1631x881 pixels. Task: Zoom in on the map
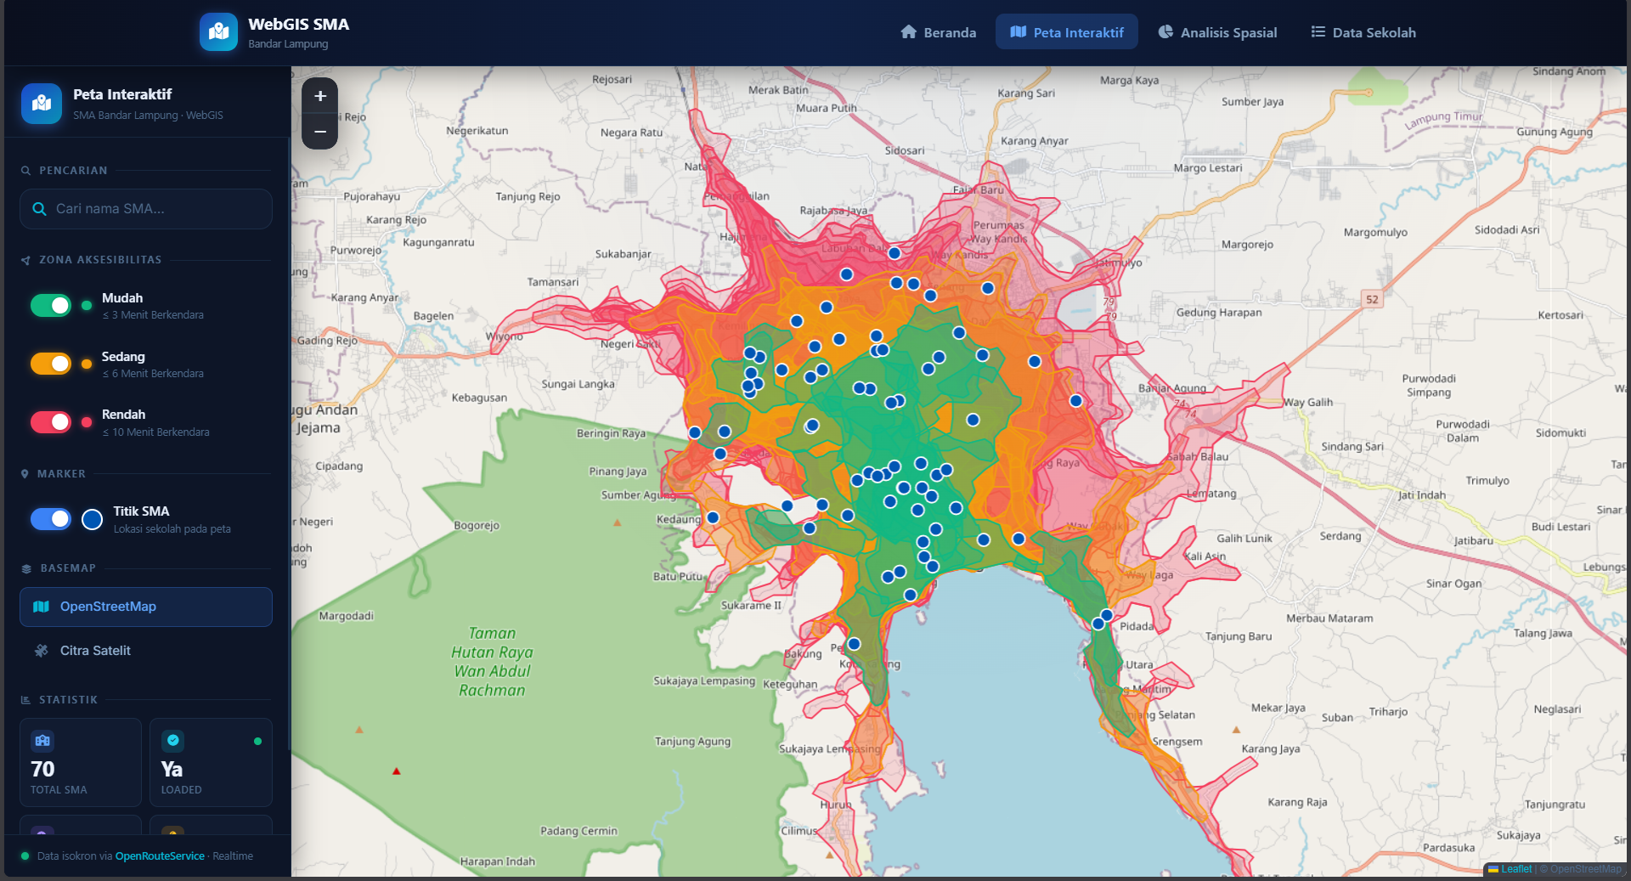coord(320,96)
